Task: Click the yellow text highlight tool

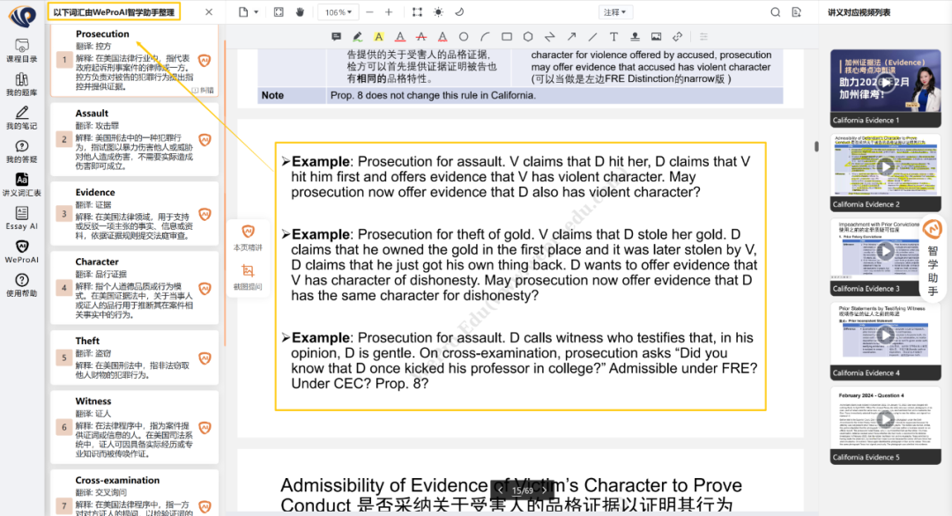Action: pyautogui.click(x=378, y=37)
